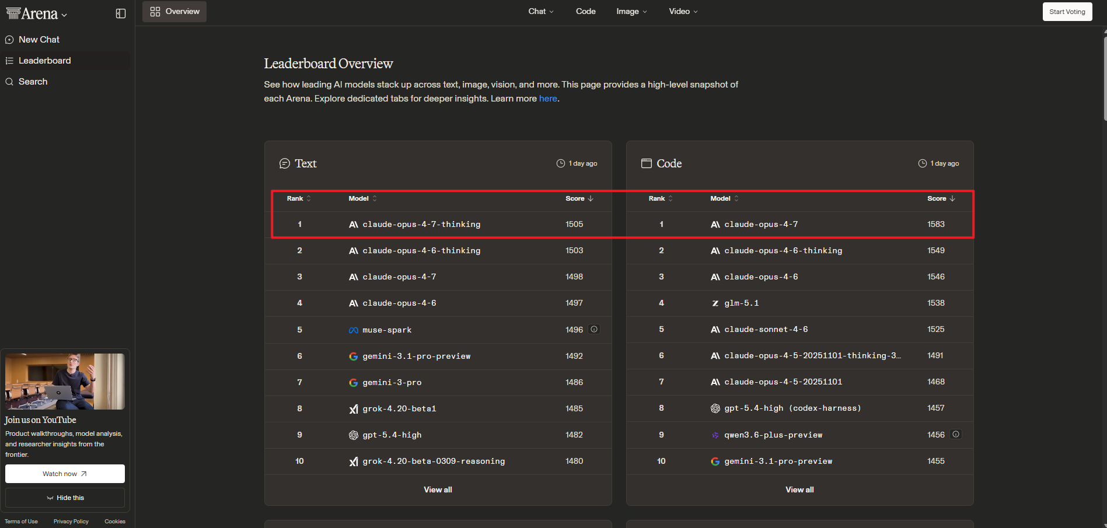
Task: Open Privacy Policy link
Action: click(71, 522)
